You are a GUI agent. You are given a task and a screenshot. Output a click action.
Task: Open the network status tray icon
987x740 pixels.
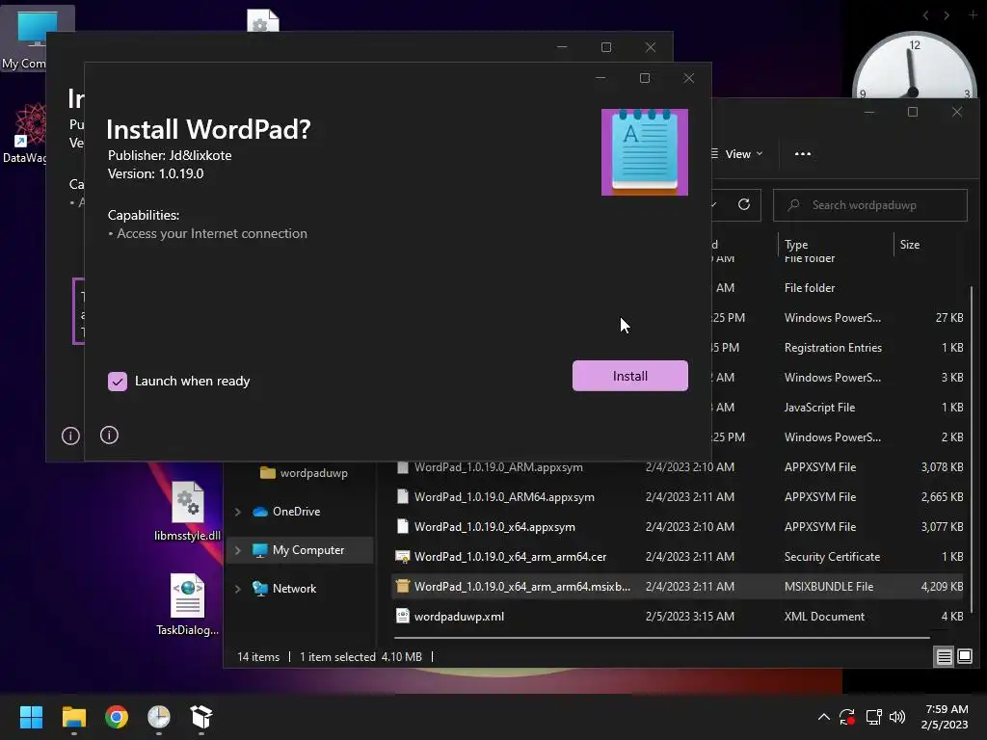point(873,717)
